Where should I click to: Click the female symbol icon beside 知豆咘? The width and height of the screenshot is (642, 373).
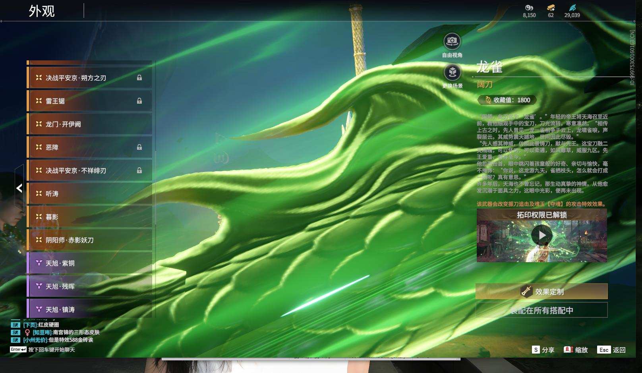click(x=27, y=332)
